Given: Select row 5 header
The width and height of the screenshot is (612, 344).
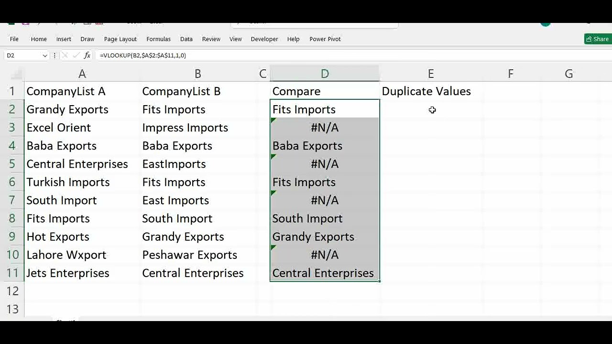Looking at the screenshot, I should coord(12,164).
